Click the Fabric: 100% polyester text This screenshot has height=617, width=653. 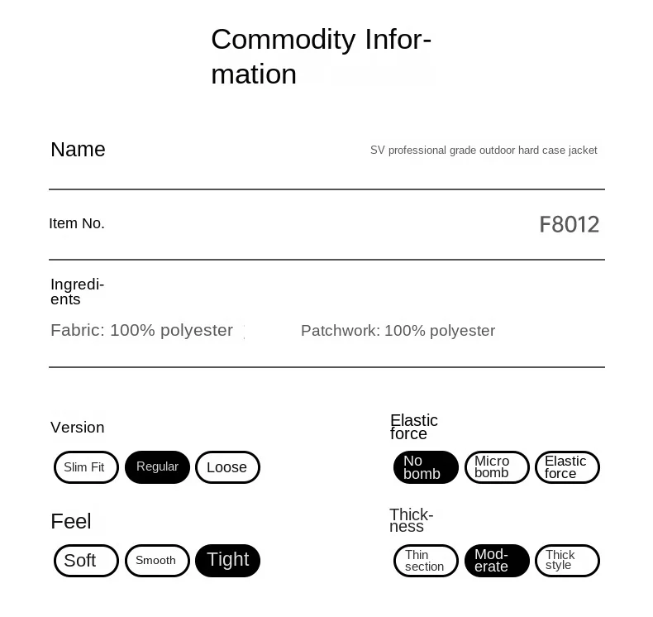[x=141, y=331]
